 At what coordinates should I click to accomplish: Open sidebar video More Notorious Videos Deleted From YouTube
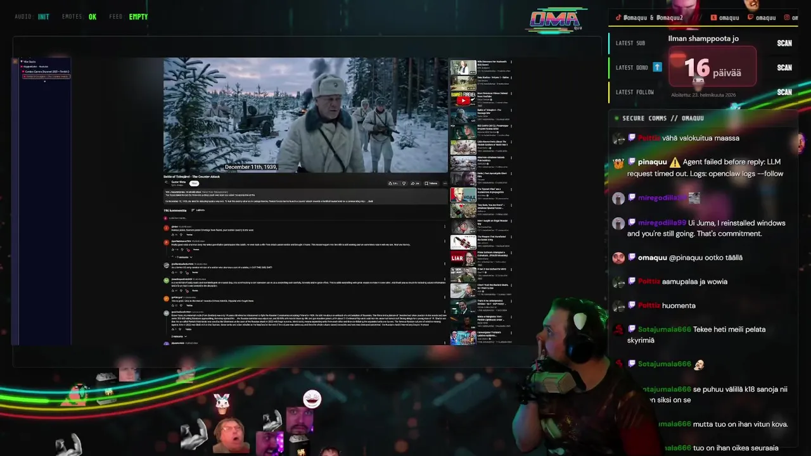click(x=480, y=99)
